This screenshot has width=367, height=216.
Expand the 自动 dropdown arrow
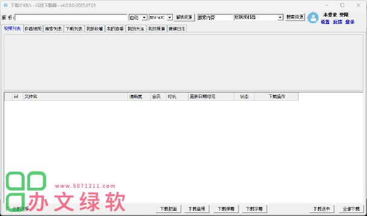144,17
